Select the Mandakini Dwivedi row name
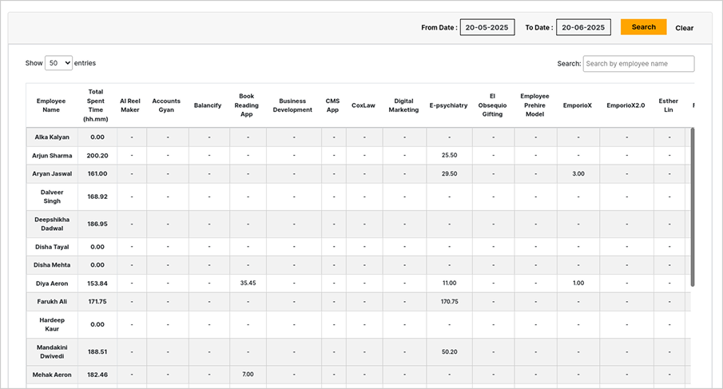Viewport: 723px width, 389px height. pyautogui.click(x=52, y=351)
